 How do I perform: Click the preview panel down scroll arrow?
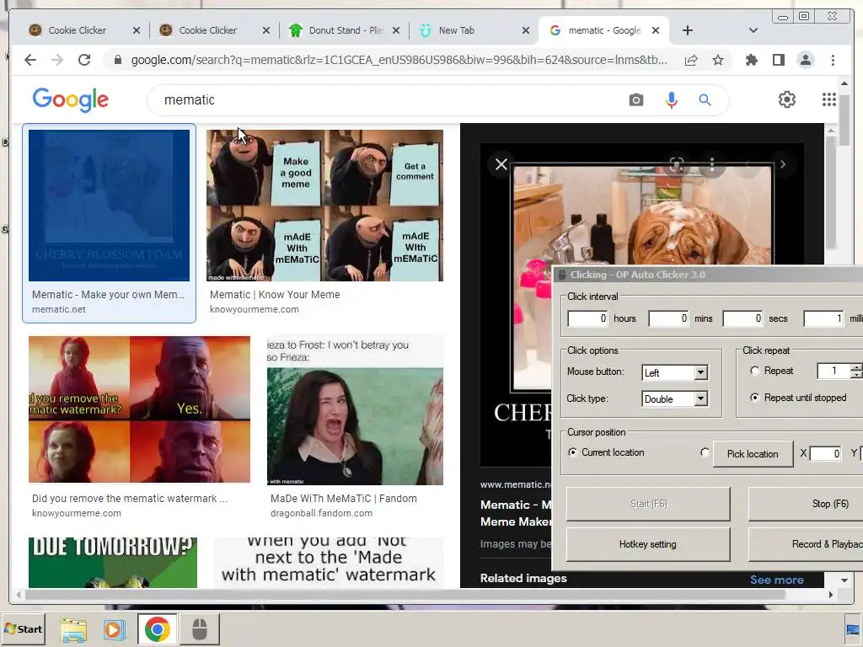tap(844, 580)
